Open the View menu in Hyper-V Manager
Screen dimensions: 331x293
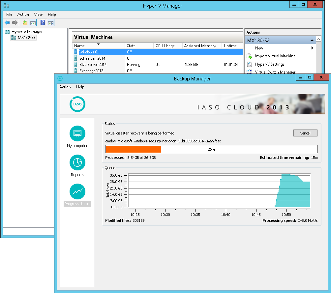(x=38, y=15)
